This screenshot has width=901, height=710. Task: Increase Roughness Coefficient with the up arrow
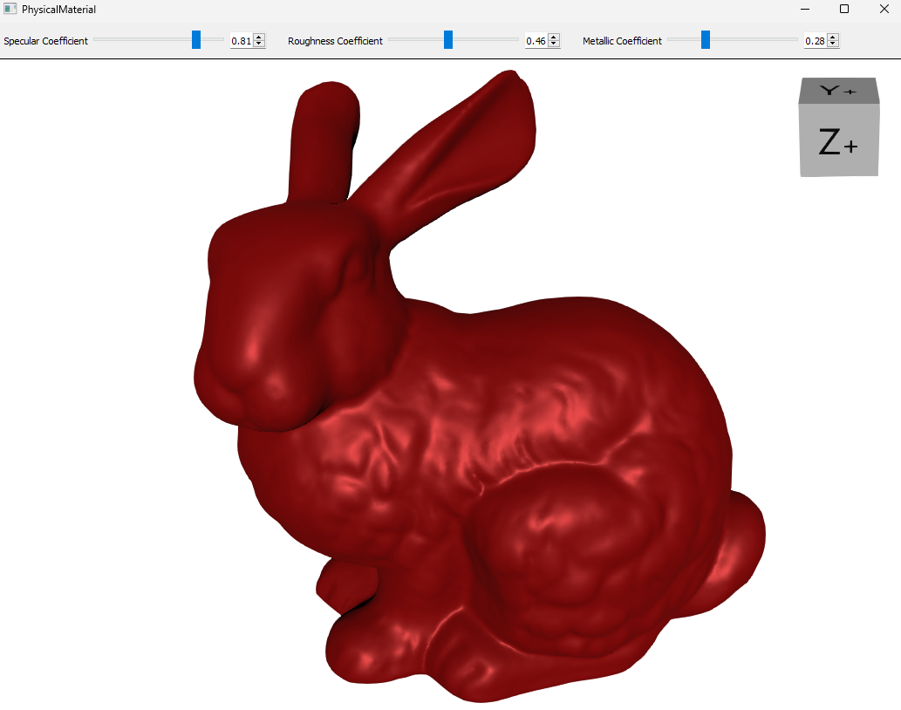click(554, 38)
